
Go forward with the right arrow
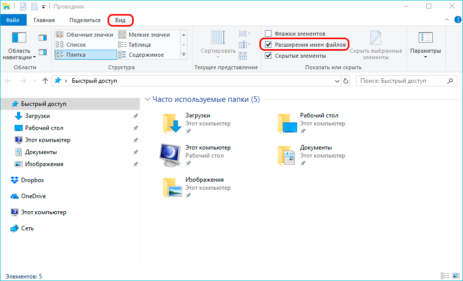click(x=23, y=81)
